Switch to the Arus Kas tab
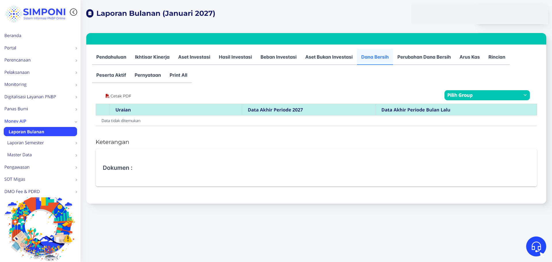 469,57
